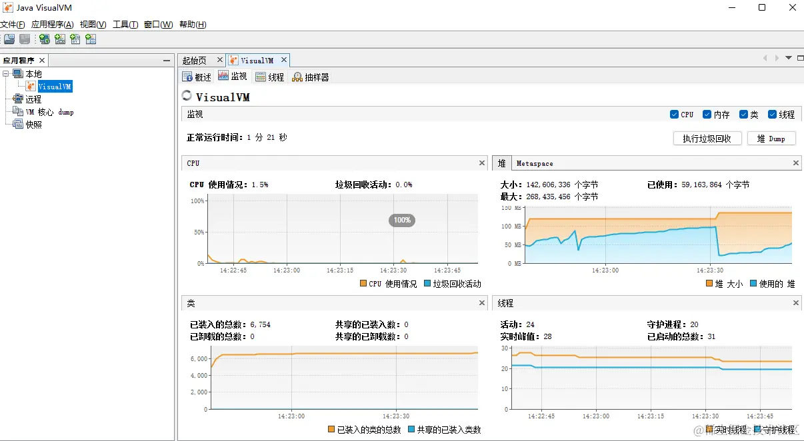Select the VisualVM document tab
This screenshot has width=804, height=441.
coord(257,61)
